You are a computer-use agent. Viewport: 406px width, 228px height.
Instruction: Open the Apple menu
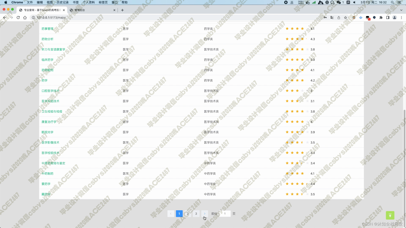pos(5,2)
